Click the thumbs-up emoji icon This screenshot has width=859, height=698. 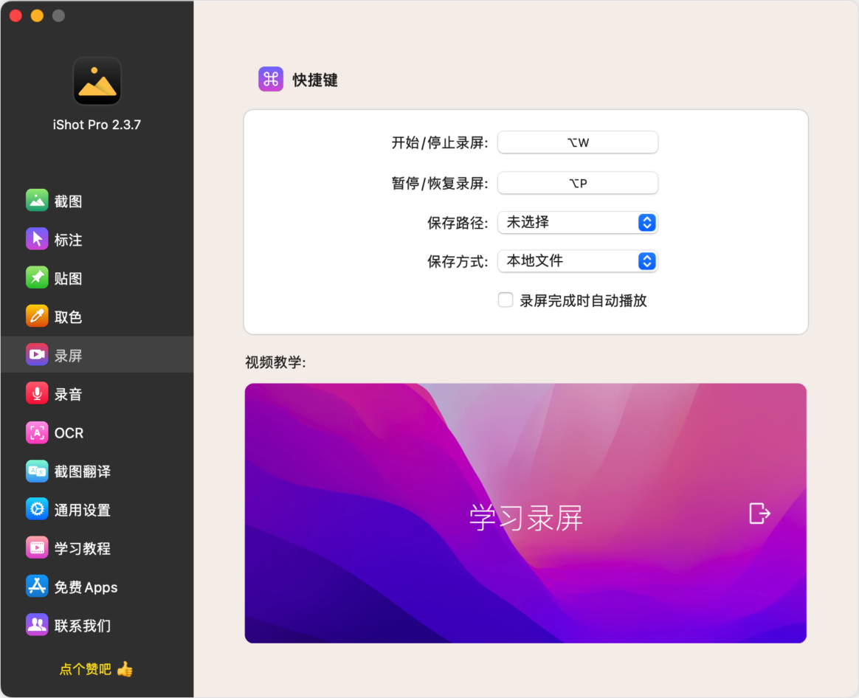(125, 669)
